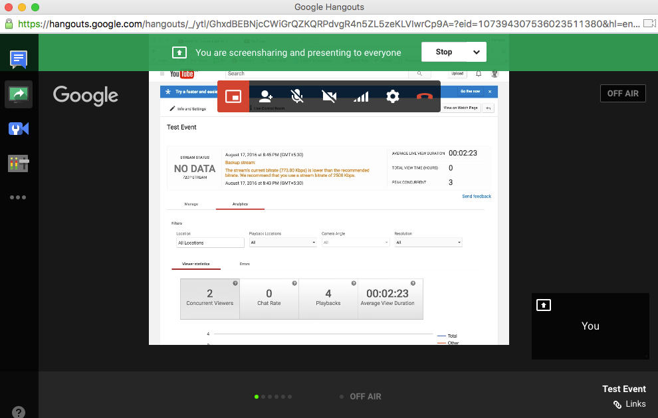Click the YouTube Search field
The image size is (658, 418).
click(x=317, y=74)
